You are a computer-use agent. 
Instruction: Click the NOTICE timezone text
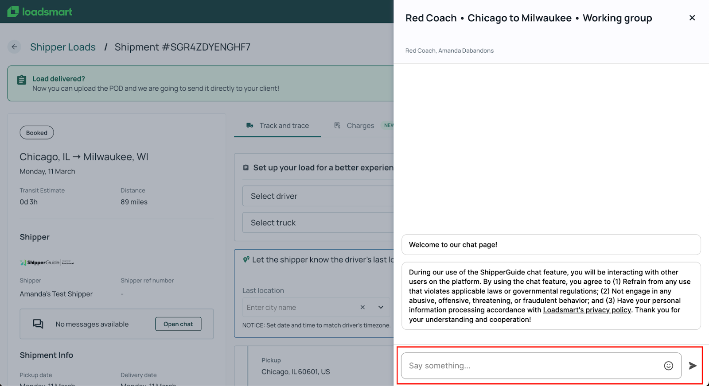pyautogui.click(x=316, y=325)
